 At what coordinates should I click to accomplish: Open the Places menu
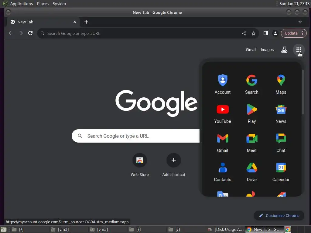(43, 4)
